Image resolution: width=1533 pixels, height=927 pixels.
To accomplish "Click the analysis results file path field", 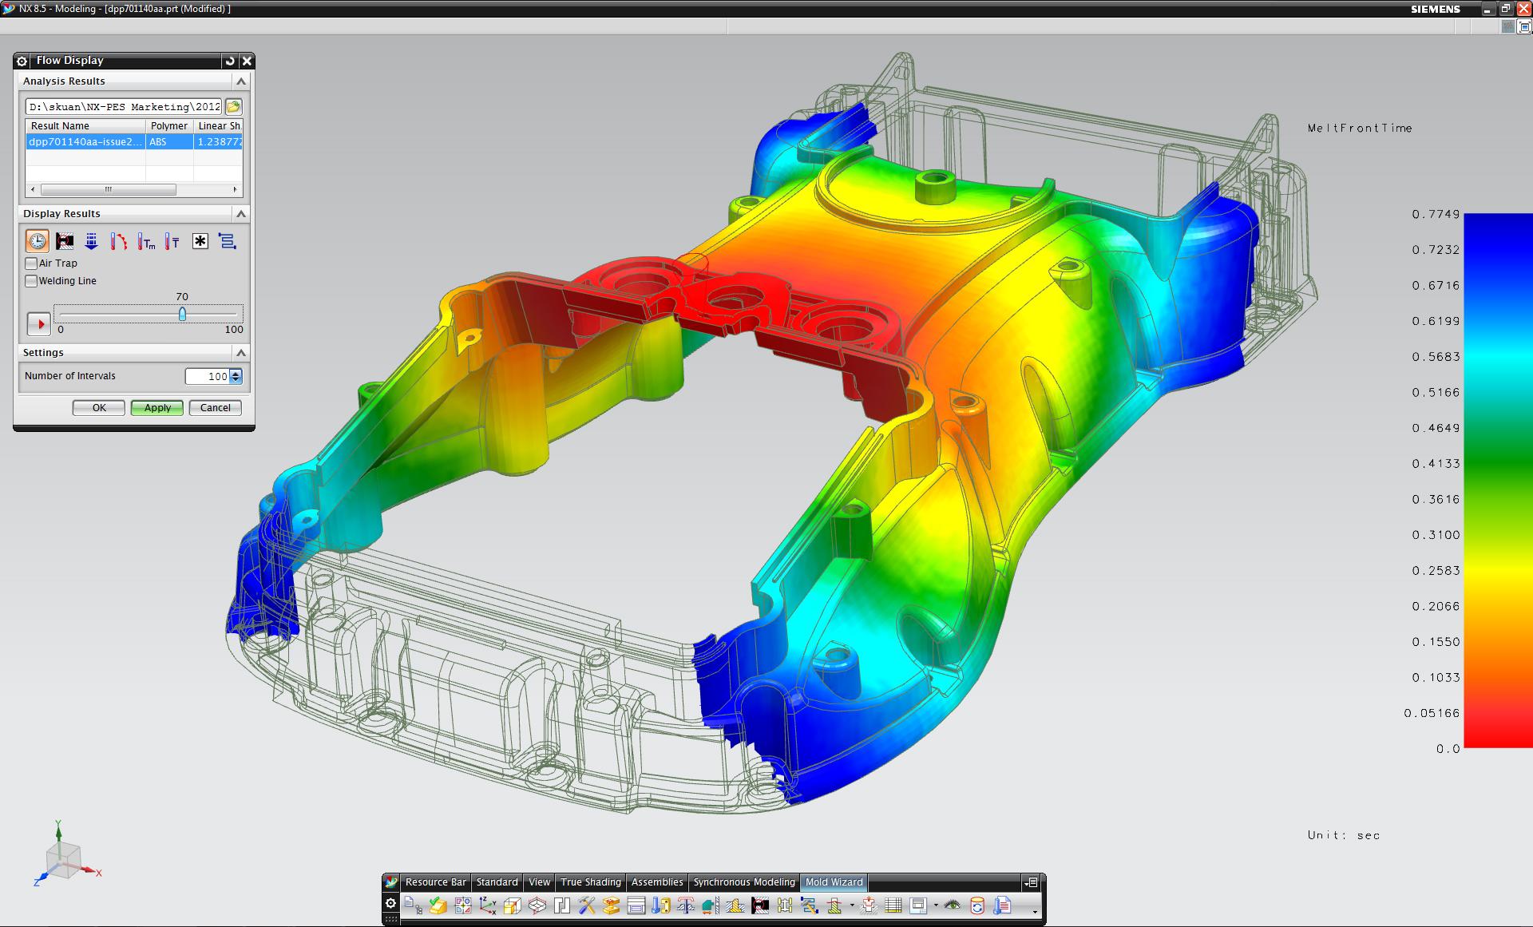I will point(124,107).
